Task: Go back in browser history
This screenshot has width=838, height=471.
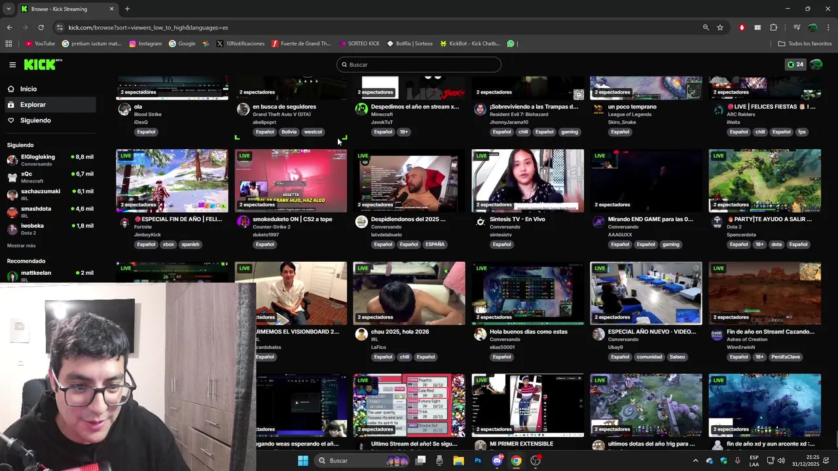Action: pyautogui.click(x=9, y=27)
